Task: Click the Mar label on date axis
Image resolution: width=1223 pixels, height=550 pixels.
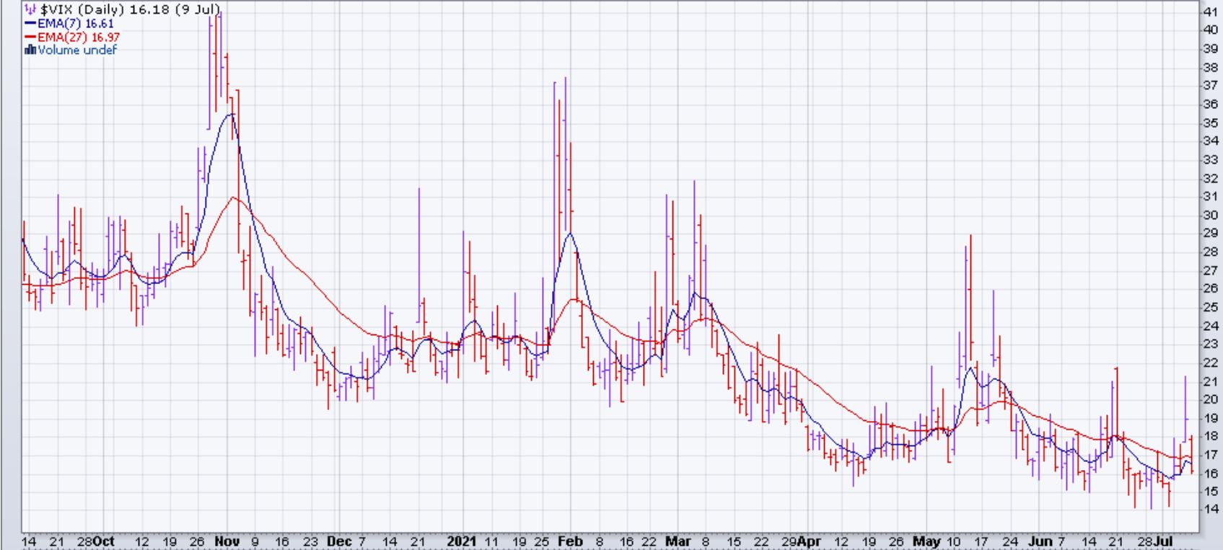Action: click(677, 541)
